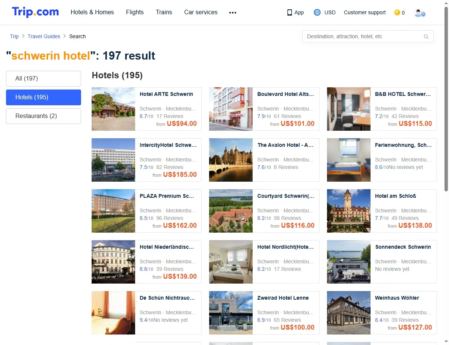Open Hotels & Homes menu

click(92, 12)
